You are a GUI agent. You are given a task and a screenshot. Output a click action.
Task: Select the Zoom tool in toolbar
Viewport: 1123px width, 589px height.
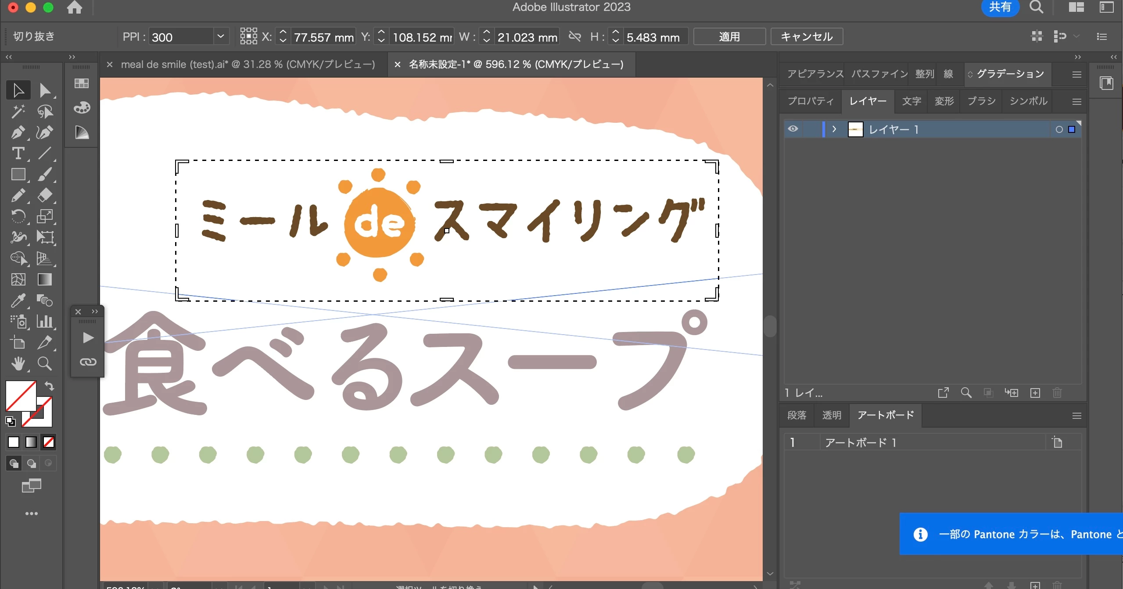tap(44, 364)
